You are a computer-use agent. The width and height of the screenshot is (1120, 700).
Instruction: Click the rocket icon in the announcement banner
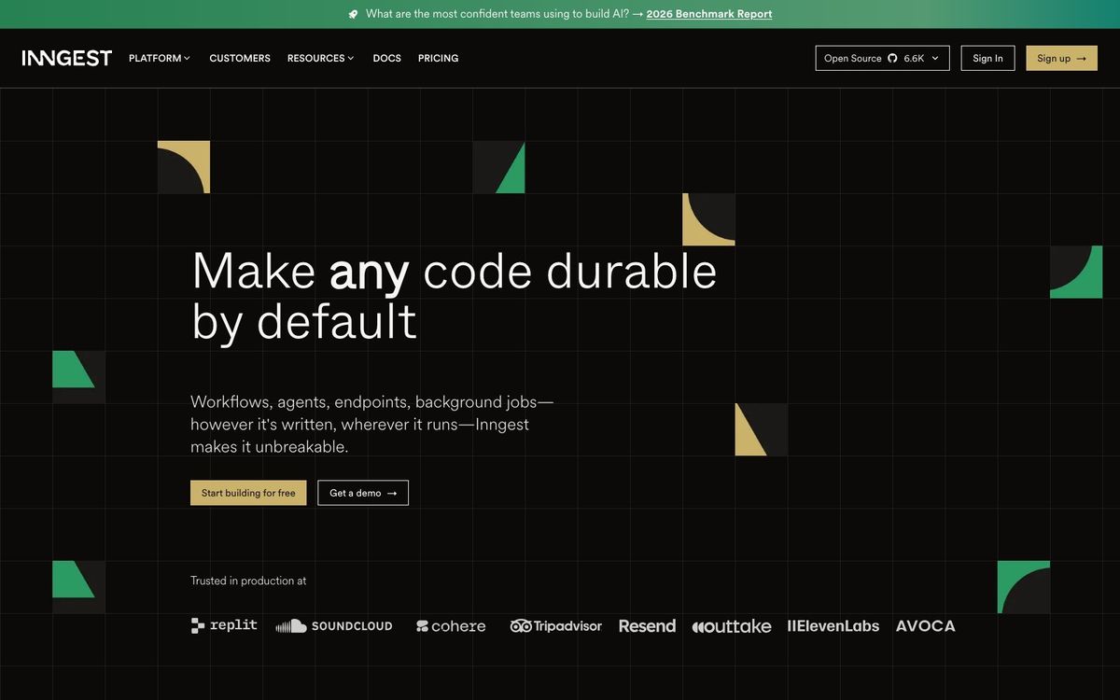coord(353,14)
